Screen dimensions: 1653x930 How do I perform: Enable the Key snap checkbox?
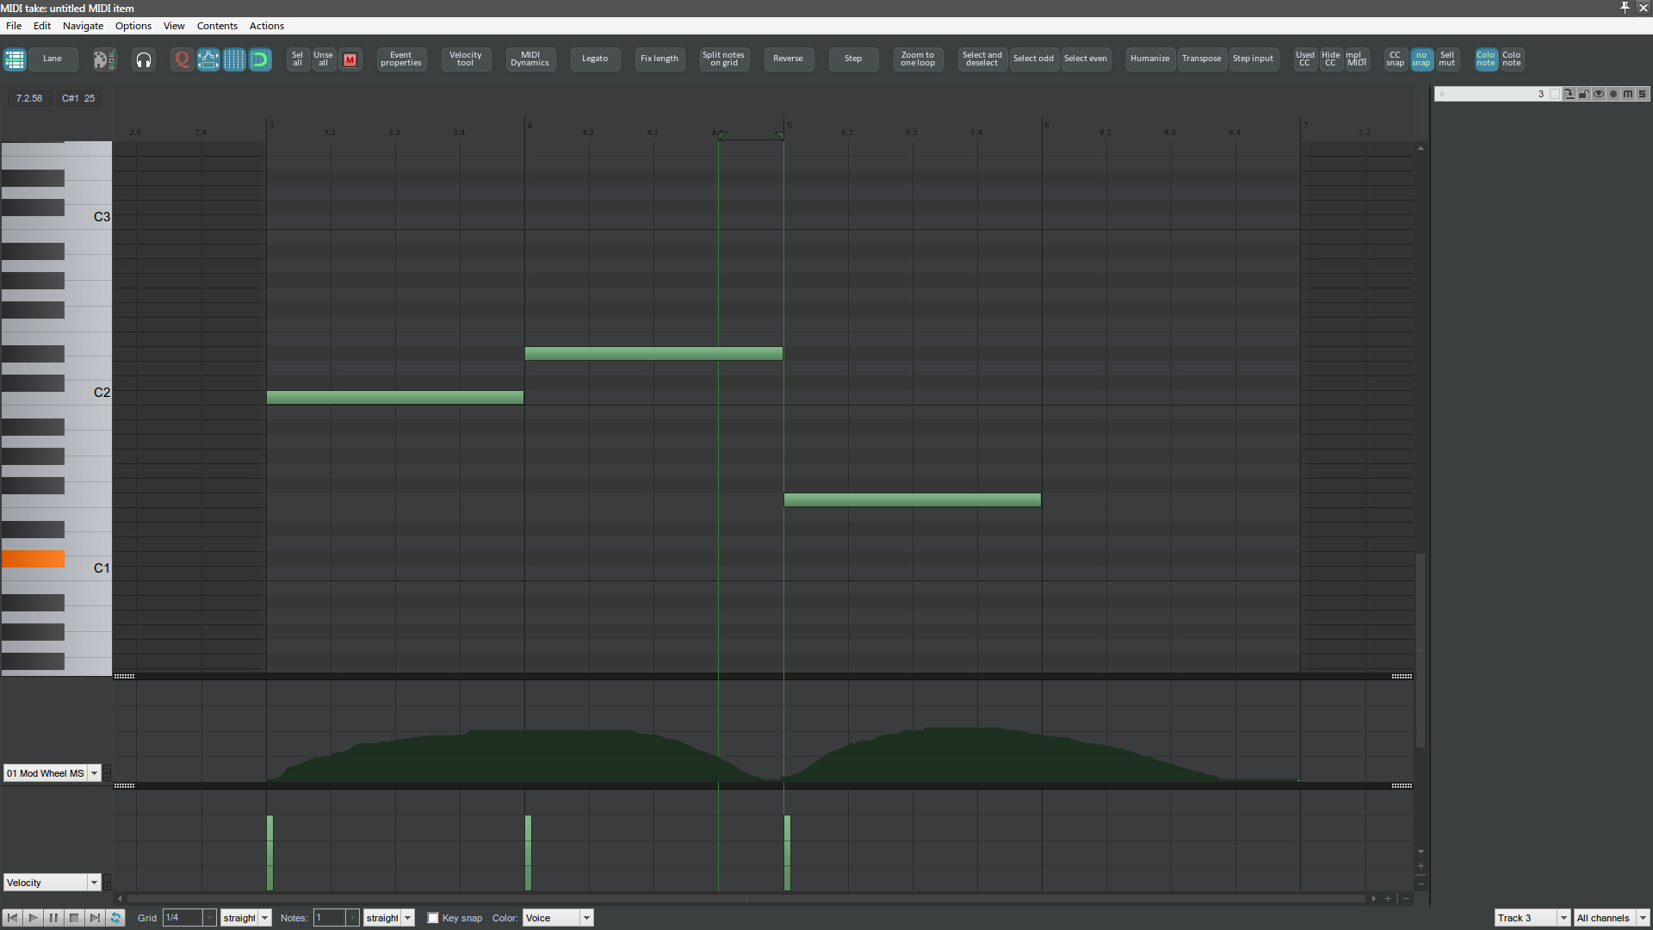pyautogui.click(x=433, y=918)
